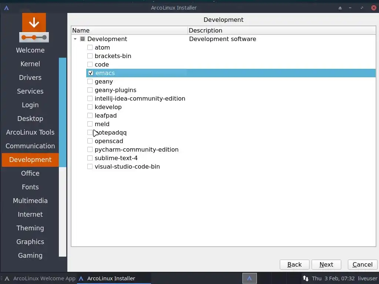Image resolution: width=379 pixels, height=284 pixels.
Task: Click the Back button
Action: [x=294, y=264]
